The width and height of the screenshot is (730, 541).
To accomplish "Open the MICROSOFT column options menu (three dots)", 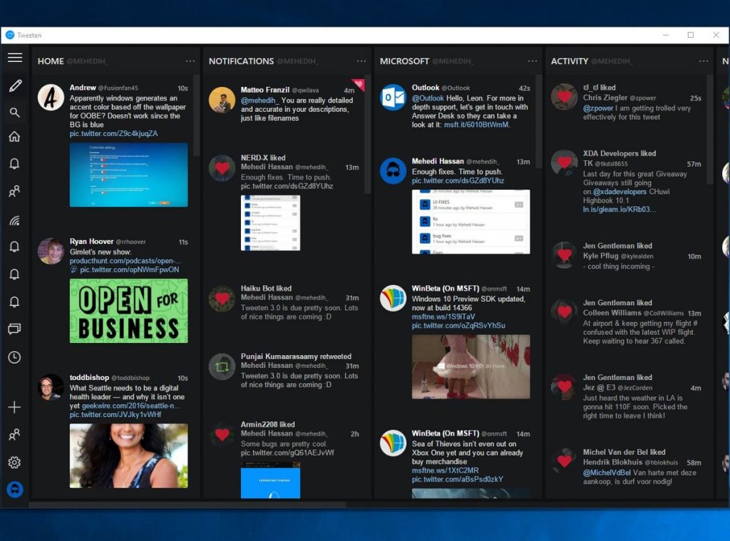I will (x=532, y=61).
